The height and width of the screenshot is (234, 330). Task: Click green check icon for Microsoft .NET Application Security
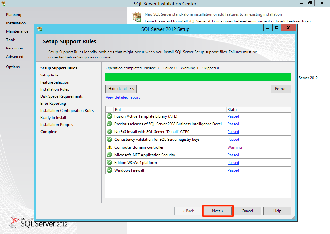click(x=109, y=155)
